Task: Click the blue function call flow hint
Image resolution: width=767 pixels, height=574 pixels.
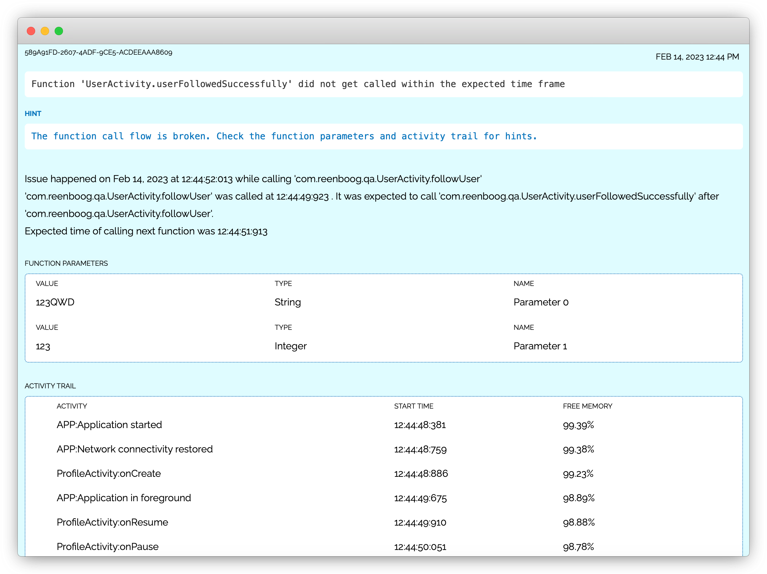Action: click(x=284, y=136)
